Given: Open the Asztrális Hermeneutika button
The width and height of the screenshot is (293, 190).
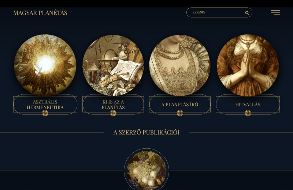Looking at the screenshot, I should (x=45, y=104).
